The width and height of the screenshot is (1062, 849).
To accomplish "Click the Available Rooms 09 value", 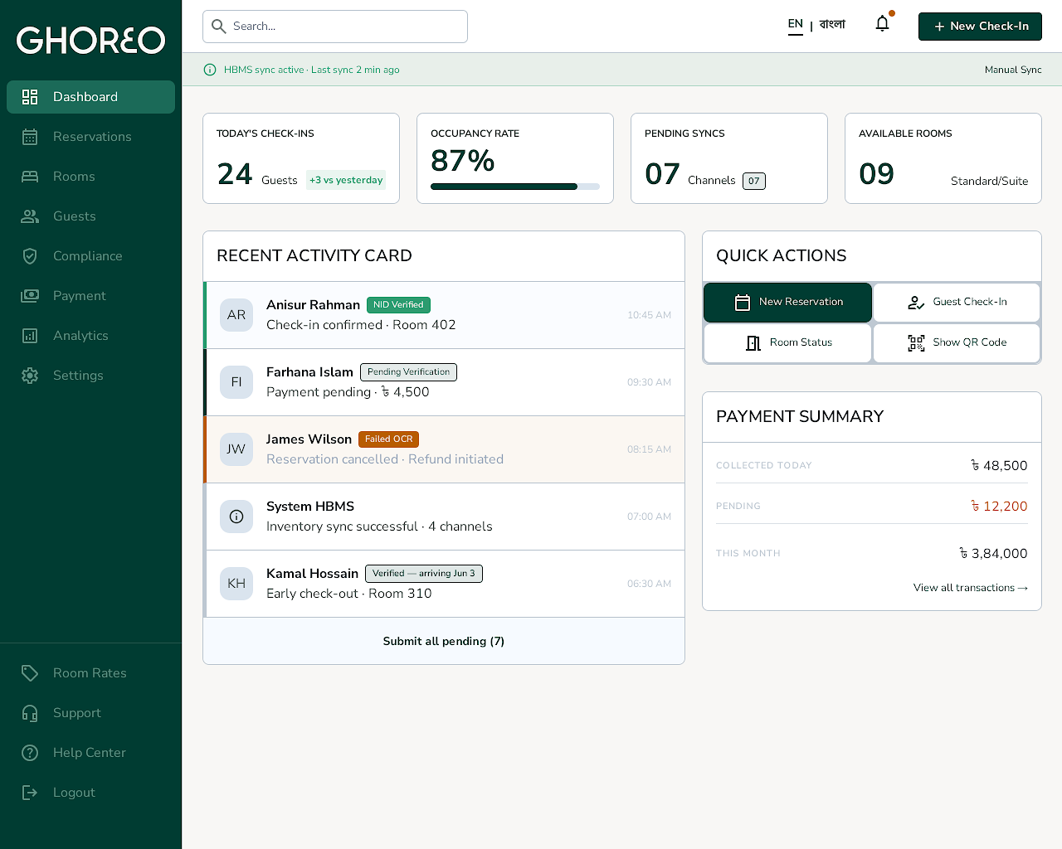I will pos(876,174).
